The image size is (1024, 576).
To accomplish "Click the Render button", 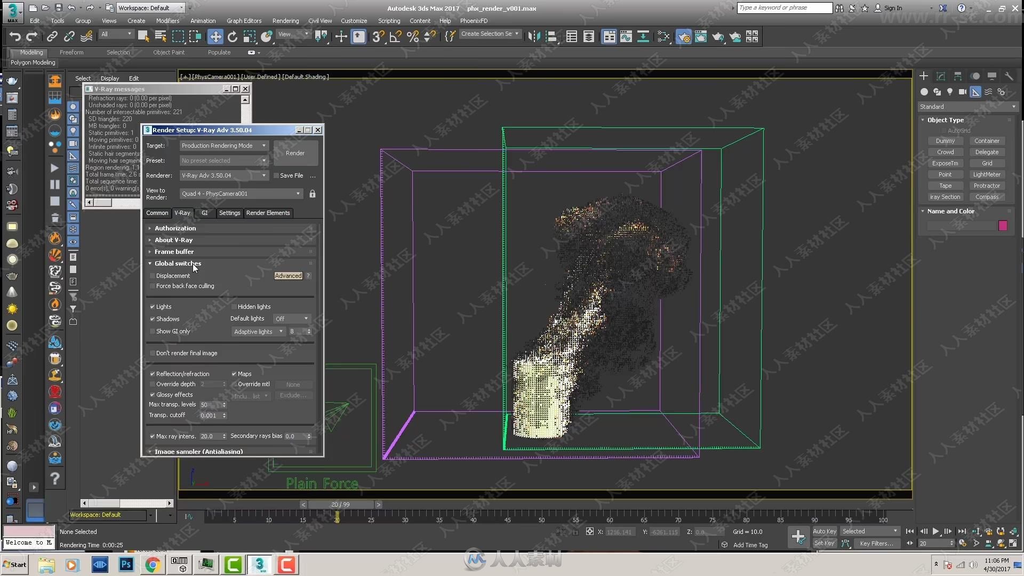I will (295, 153).
